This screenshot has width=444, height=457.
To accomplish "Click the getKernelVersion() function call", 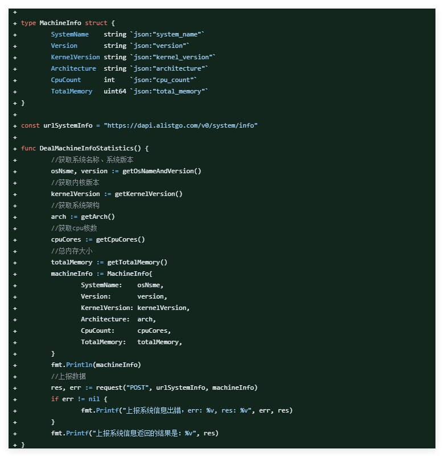I will click(x=149, y=194).
